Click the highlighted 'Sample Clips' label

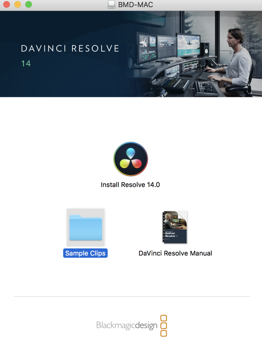click(85, 253)
